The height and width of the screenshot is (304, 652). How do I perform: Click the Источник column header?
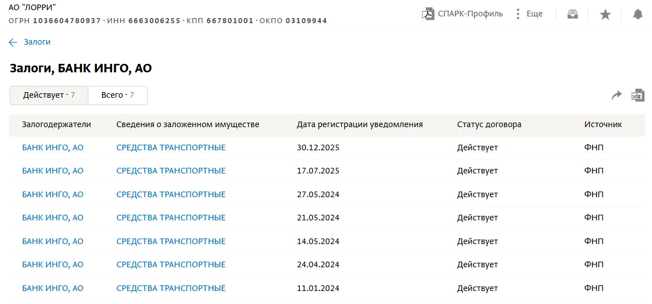click(603, 124)
